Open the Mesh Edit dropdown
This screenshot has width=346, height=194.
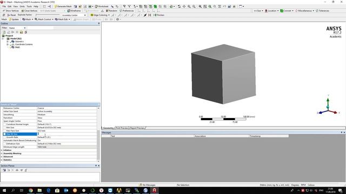coord(63,19)
